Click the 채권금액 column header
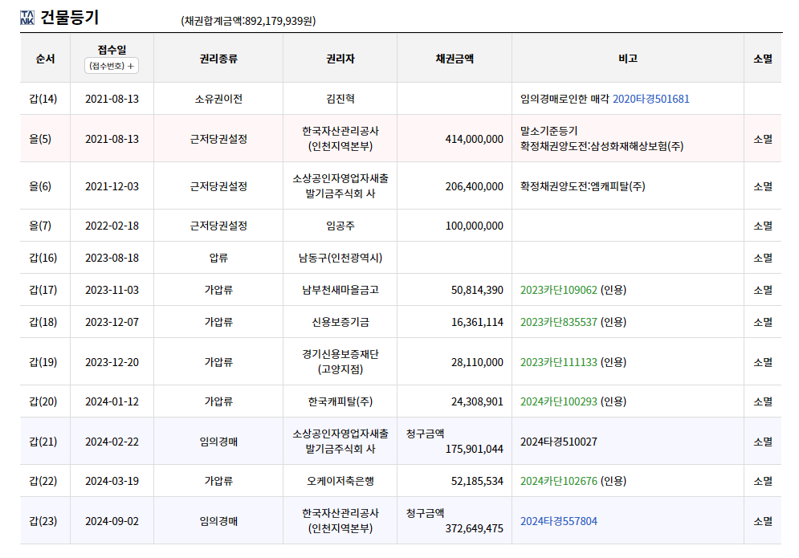Viewport: 799px width, 558px height. 455,59
